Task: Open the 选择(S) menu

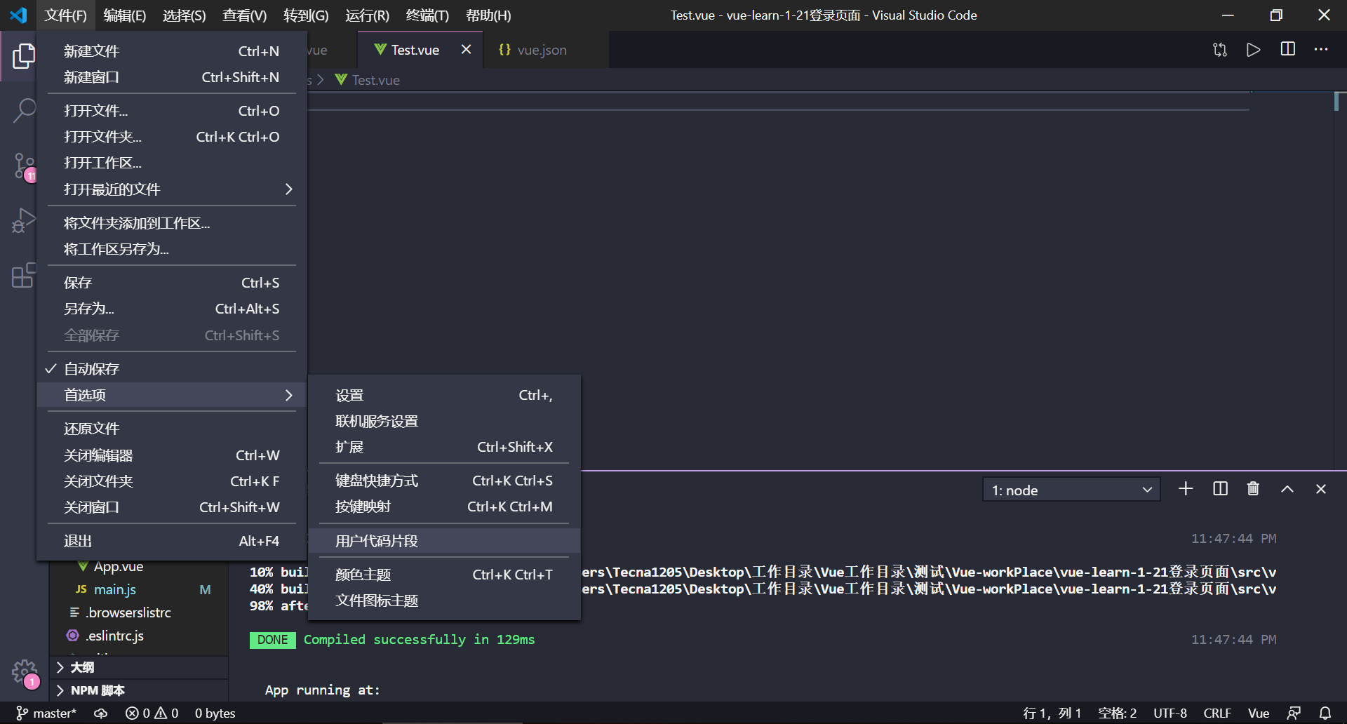Action: point(185,15)
